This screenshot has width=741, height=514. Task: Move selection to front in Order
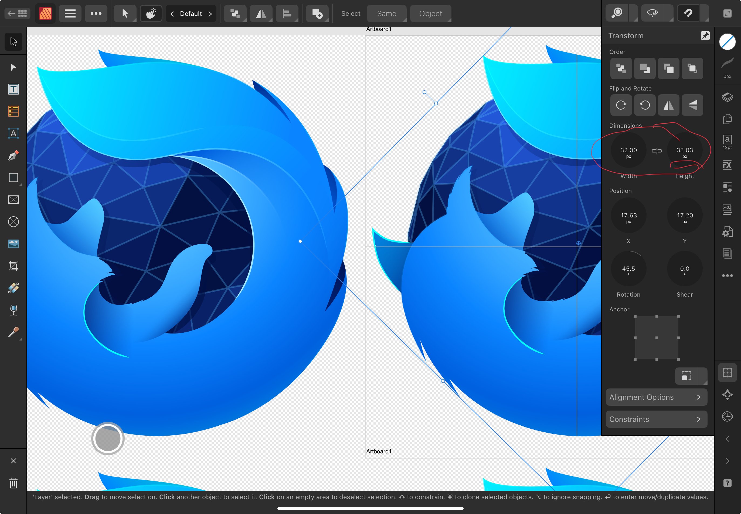[692, 68]
